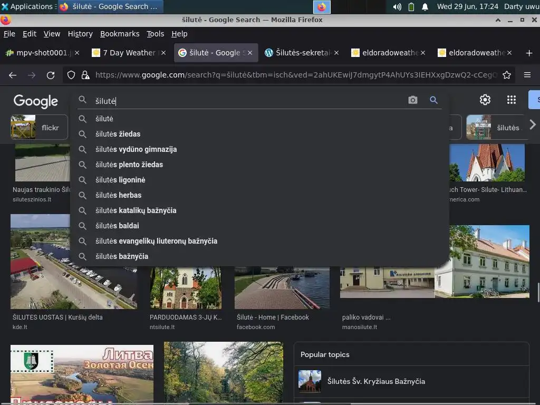Image resolution: width=540 pixels, height=405 pixels.
Task: Click the browser Forward arrow button
Action: [32, 75]
